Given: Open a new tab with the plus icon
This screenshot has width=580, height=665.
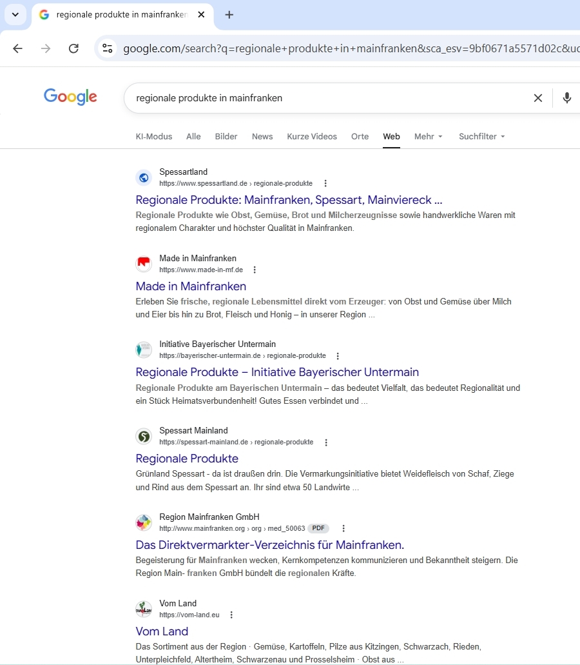Looking at the screenshot, I should coord(229,15).
